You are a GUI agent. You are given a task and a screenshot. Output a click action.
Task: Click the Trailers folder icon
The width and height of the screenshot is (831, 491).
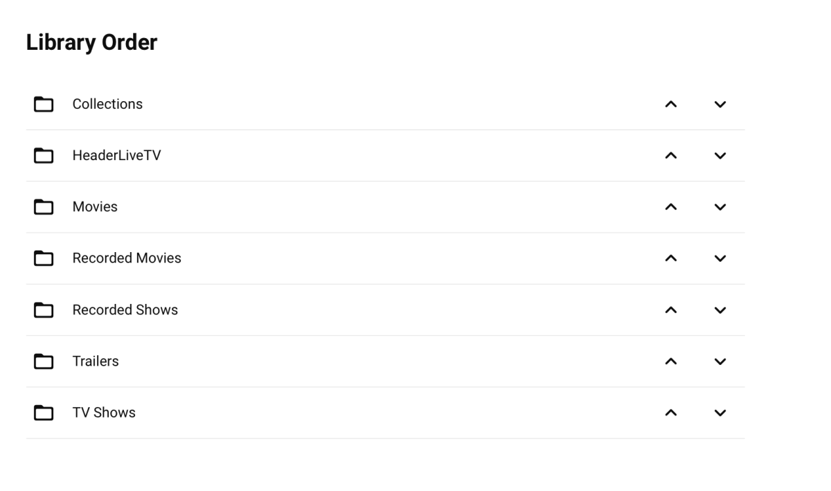tap(44, 361)
